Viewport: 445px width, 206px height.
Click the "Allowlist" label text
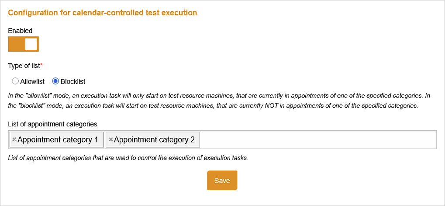tap(32, 81)
